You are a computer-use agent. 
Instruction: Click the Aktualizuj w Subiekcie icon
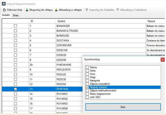click(x=118, y=10)
